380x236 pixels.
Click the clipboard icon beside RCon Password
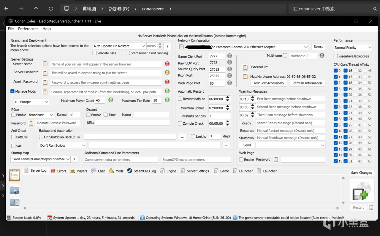click(31, 123)
